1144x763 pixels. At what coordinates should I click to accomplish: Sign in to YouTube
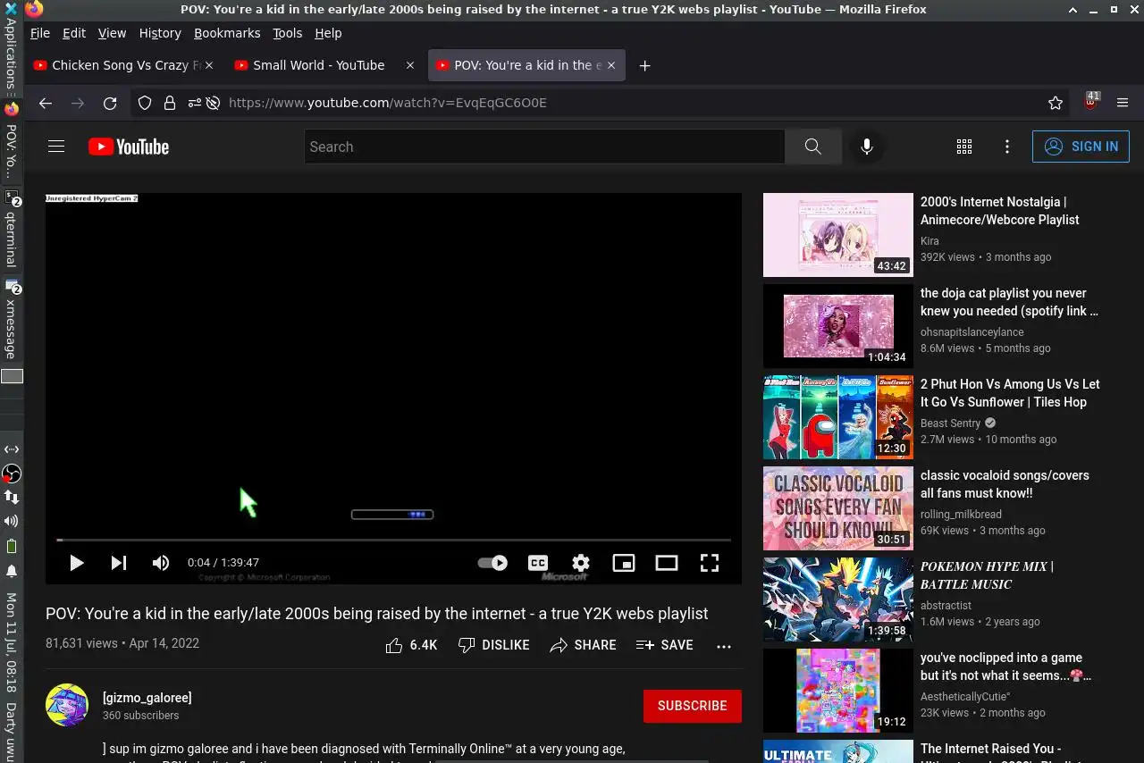1081,147
